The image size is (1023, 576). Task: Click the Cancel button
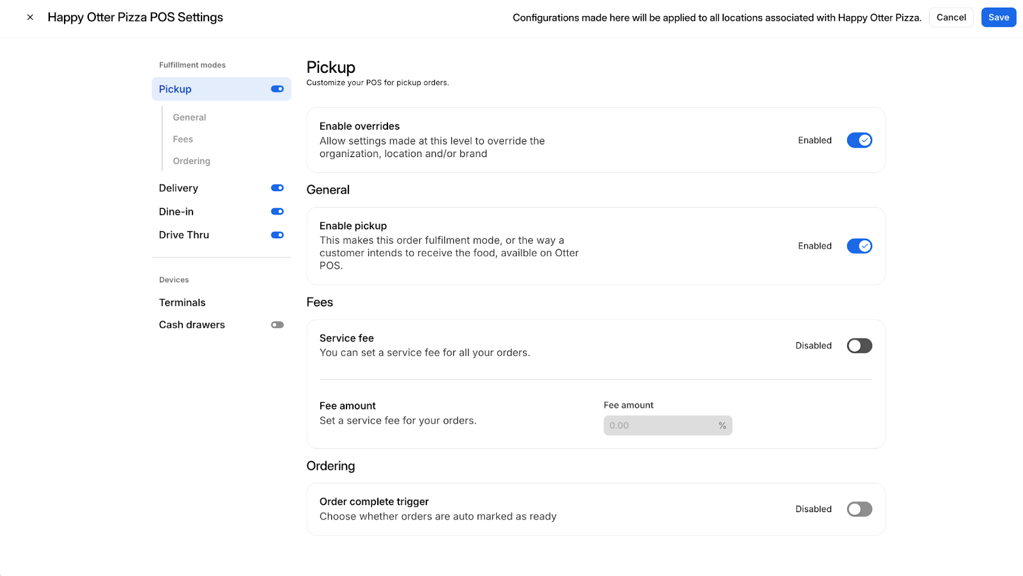click(951, 17)
